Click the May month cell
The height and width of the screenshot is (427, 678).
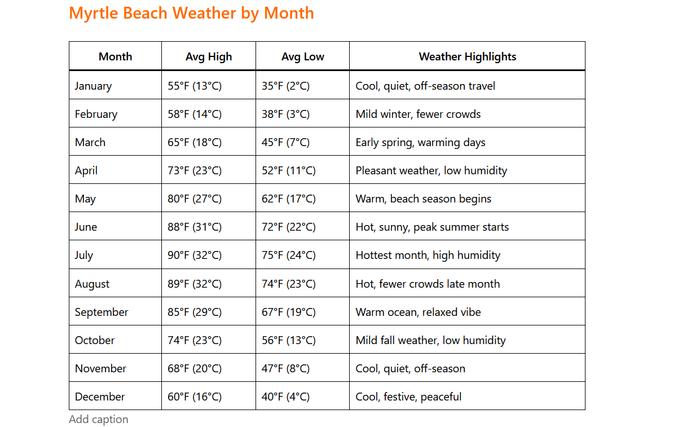click(x=86, y=199)
